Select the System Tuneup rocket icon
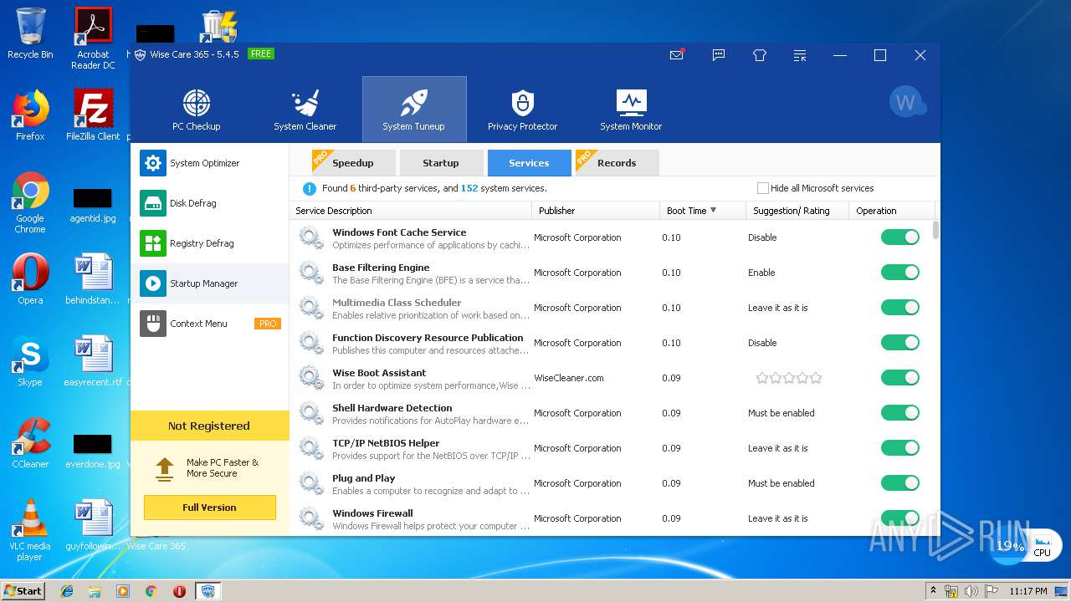Image resolution: width=1071 pixels, height=602 pixels. click(414, 103)
